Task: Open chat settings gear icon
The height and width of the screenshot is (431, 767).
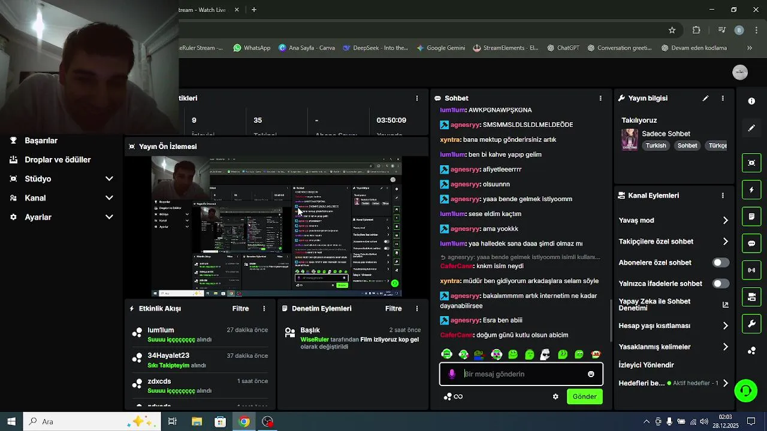Action: 555,396
